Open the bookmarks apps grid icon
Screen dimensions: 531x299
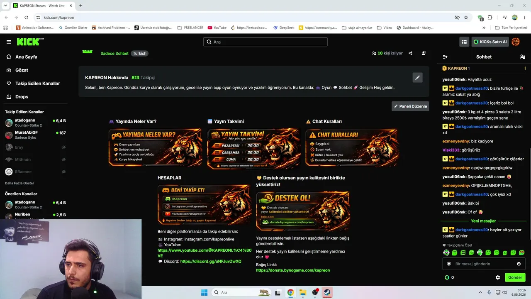click(x=5, y=28)
